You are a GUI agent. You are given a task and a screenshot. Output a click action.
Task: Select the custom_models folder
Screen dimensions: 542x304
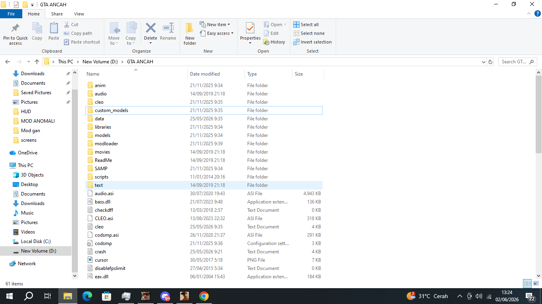[x=204, y=110]
